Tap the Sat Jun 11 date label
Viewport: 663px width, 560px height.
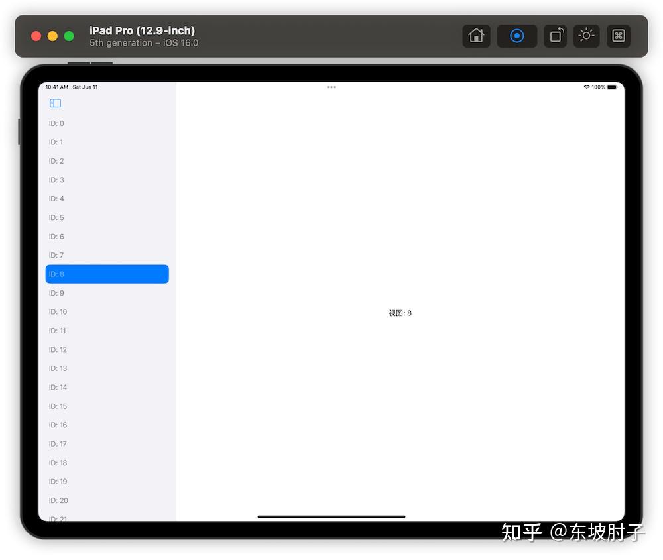click(x=86, y=87)
